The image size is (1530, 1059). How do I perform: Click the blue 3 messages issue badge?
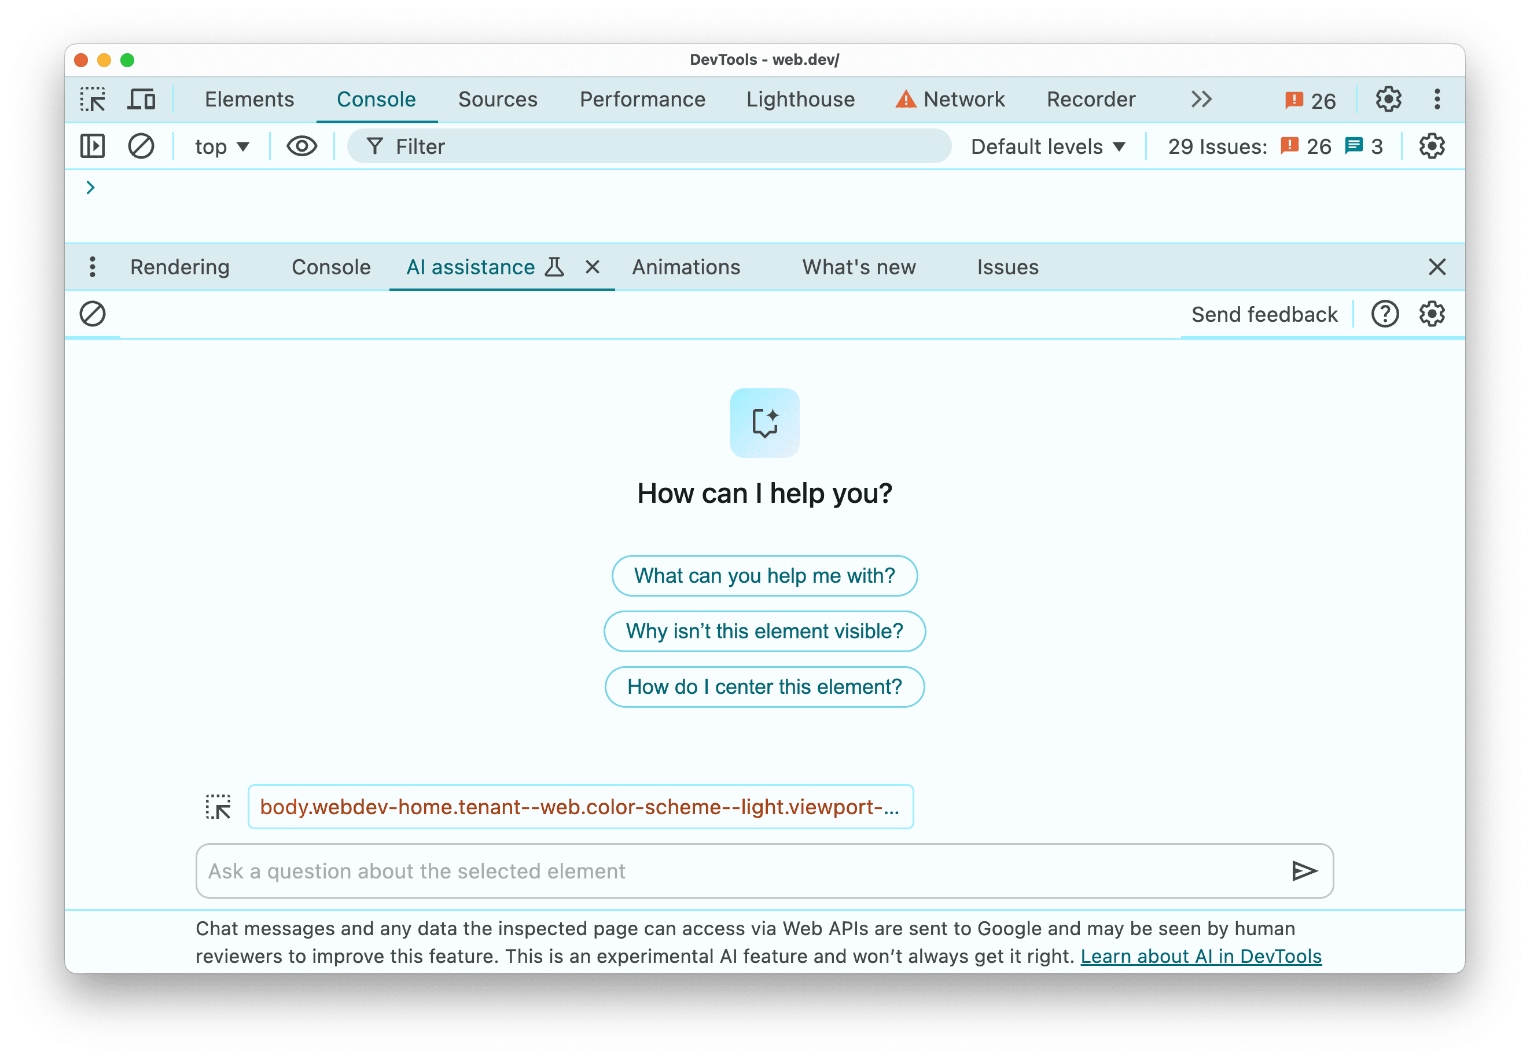[x=1364, y=146]
